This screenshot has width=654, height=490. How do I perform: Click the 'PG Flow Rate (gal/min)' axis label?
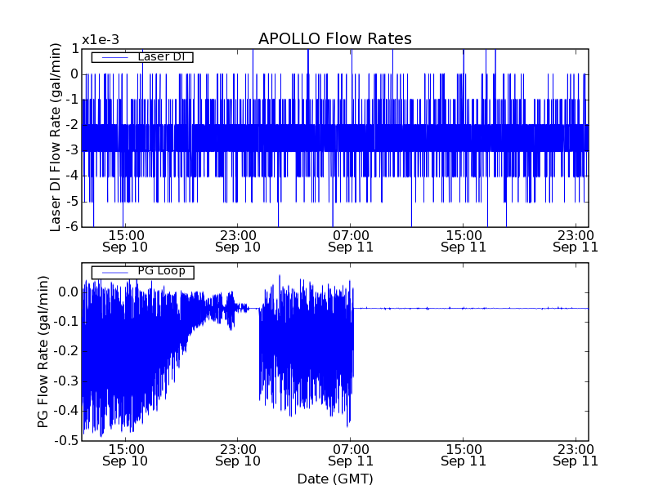tap(43, 352)
